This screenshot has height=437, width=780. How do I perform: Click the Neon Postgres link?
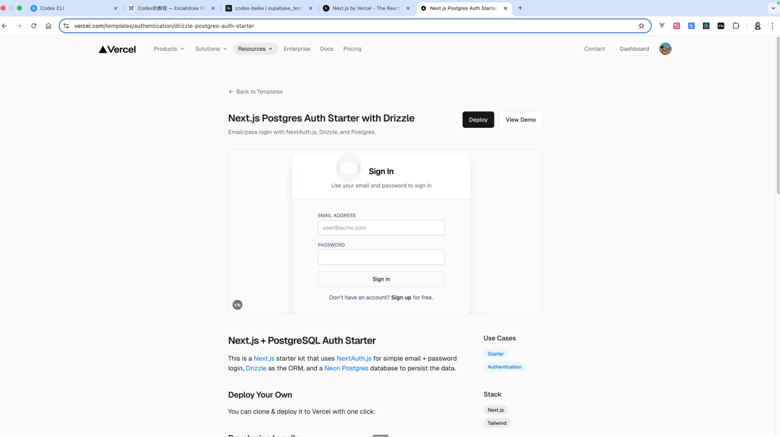pos(346,368)
